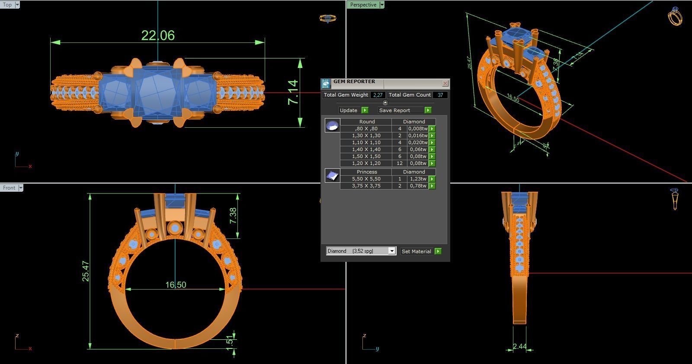Click the green arrow beside Set Material
Screen dimensions: 692x364
coord(438,251)
